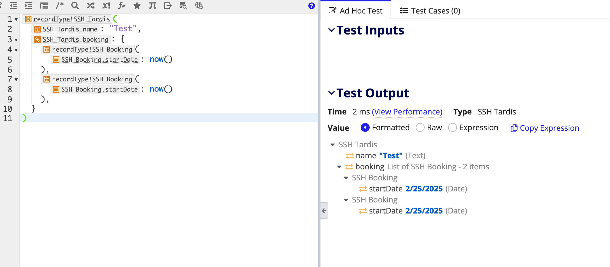Click the pi constants toolbar icon
The width and height of the screenshot is (610, 267).
pyautogui.click(x=152, y=6)
